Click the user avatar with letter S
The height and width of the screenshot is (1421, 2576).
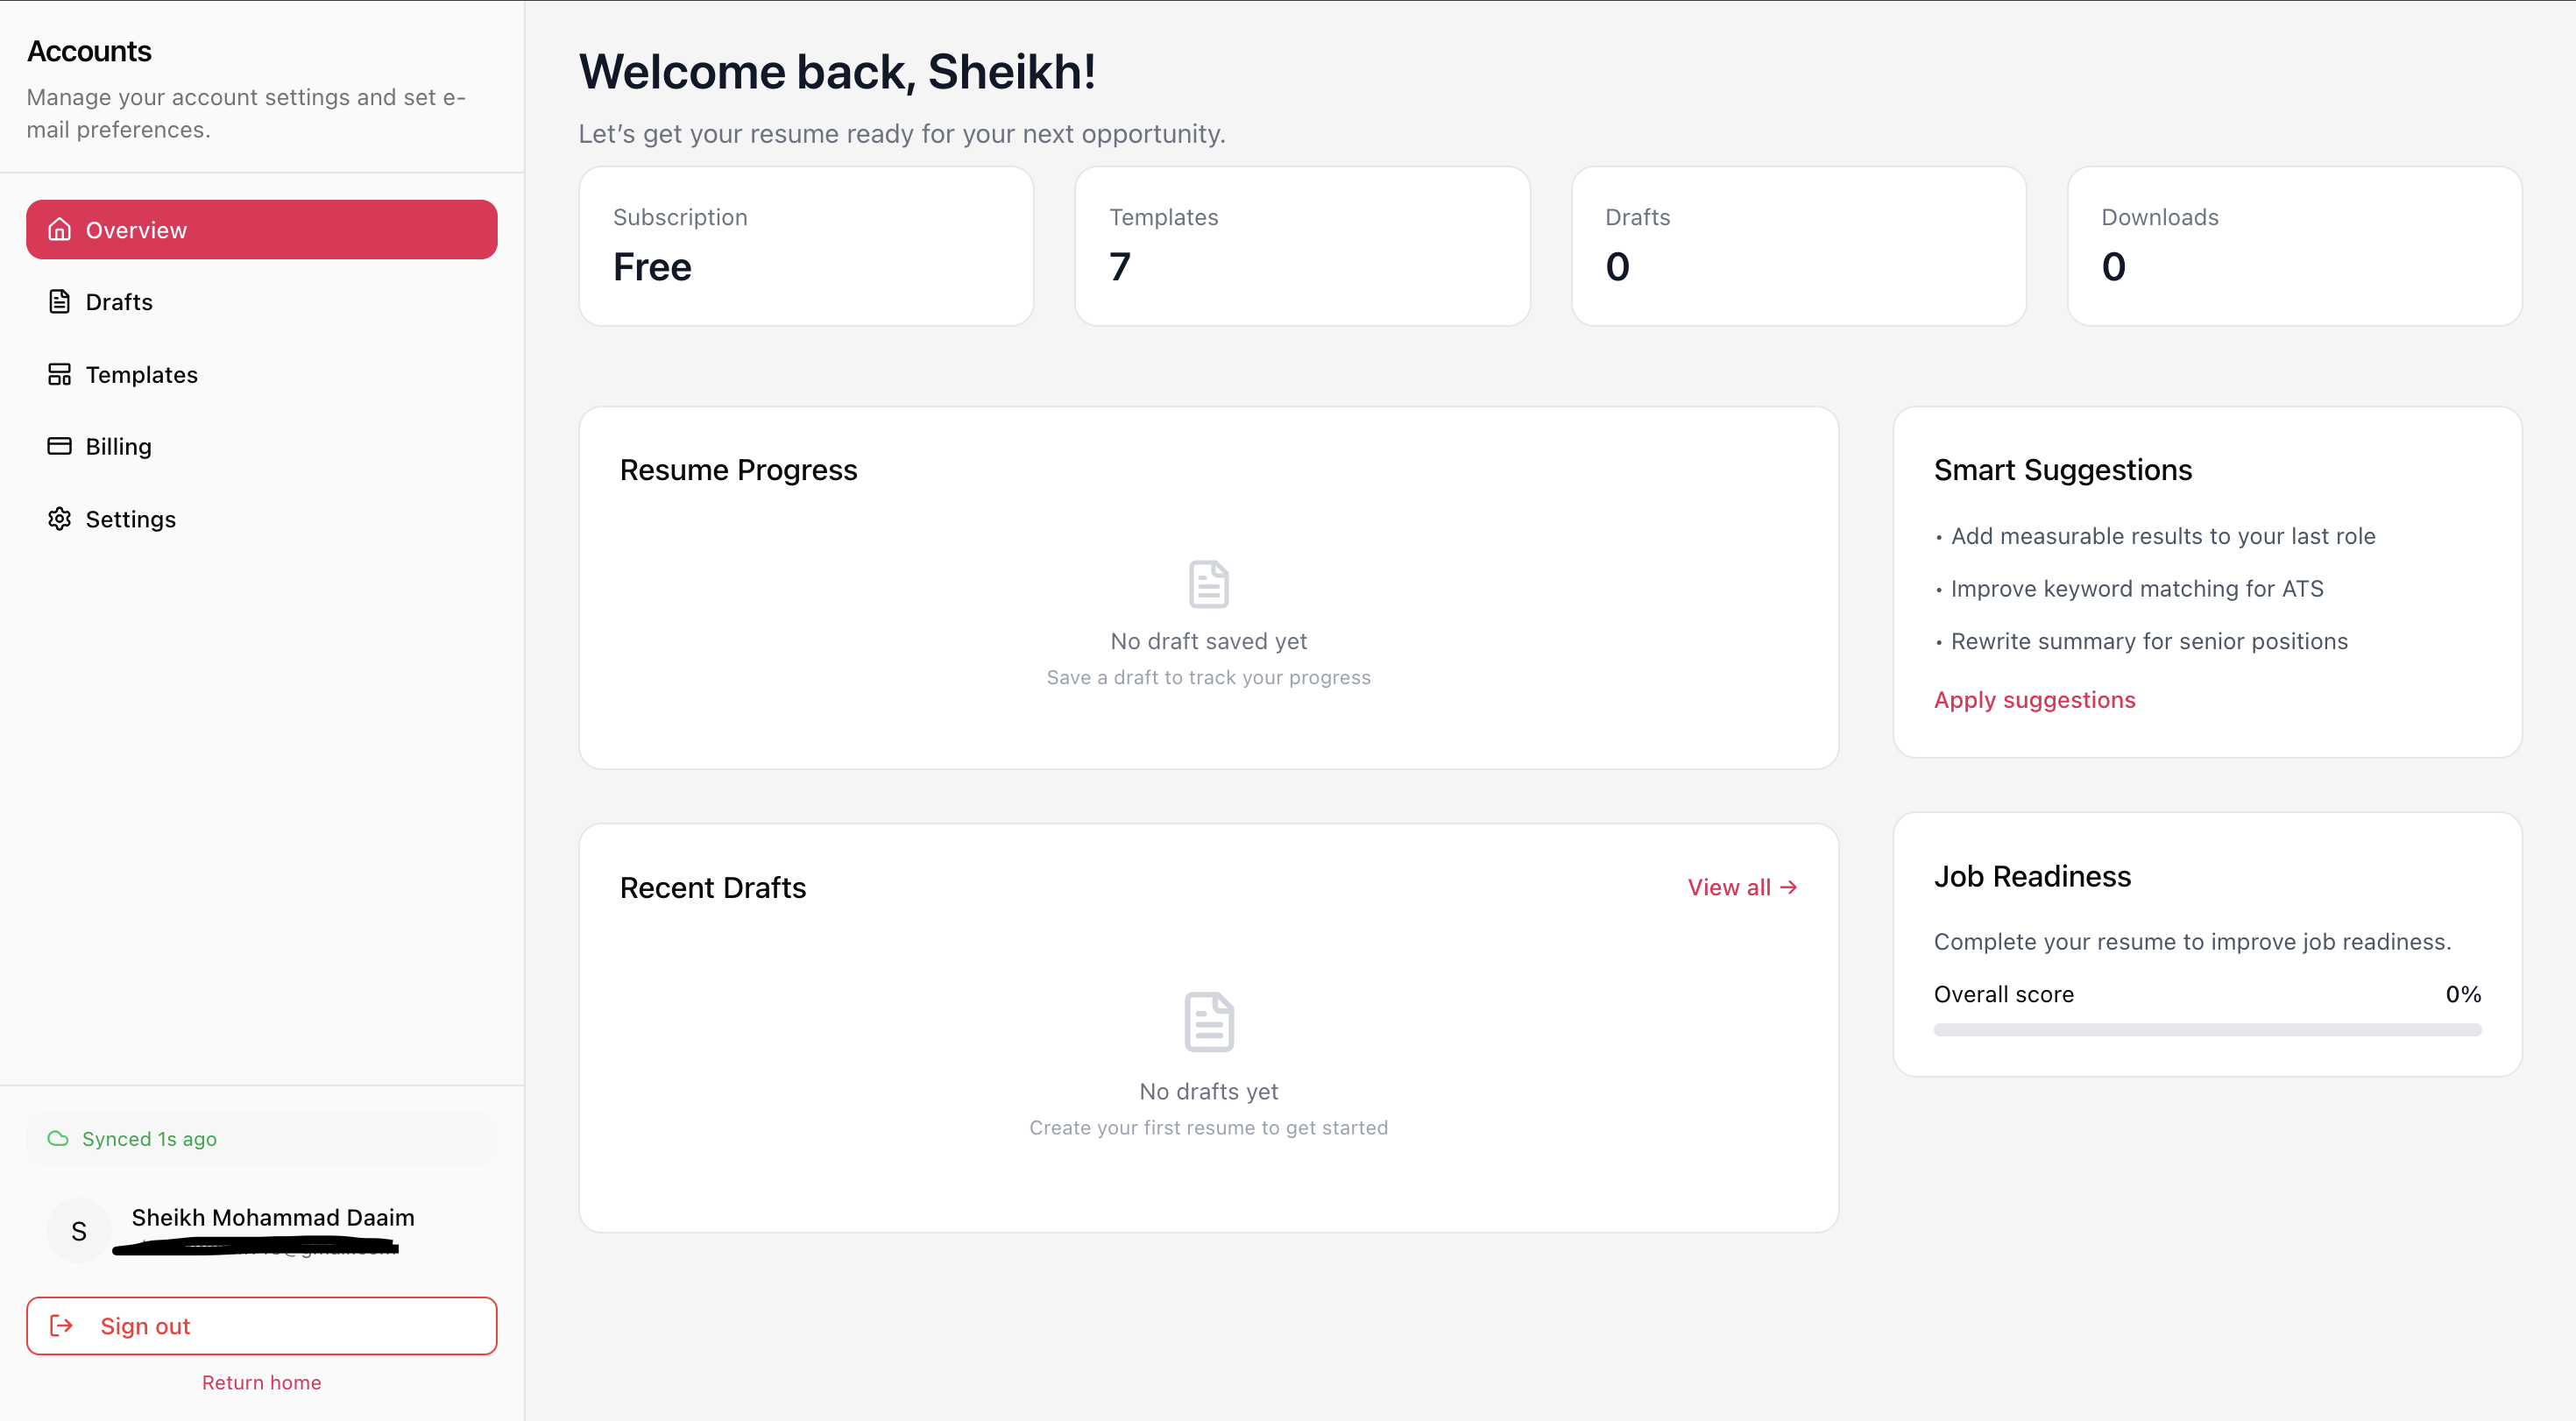[x=79, y=1231]
